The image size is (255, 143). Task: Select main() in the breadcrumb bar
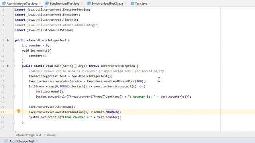[51, 135]
